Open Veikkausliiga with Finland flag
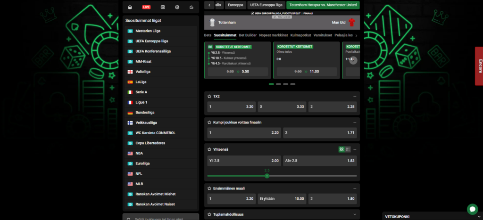The image size is (483, 220). click(x=161, y=123)
